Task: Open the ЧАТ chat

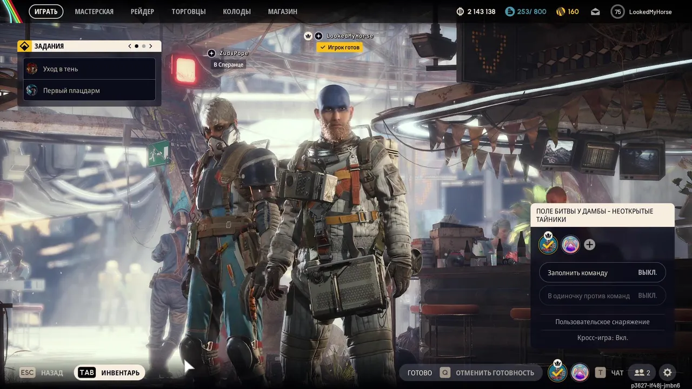Action: pyautogui.click(x=617, y=373)
